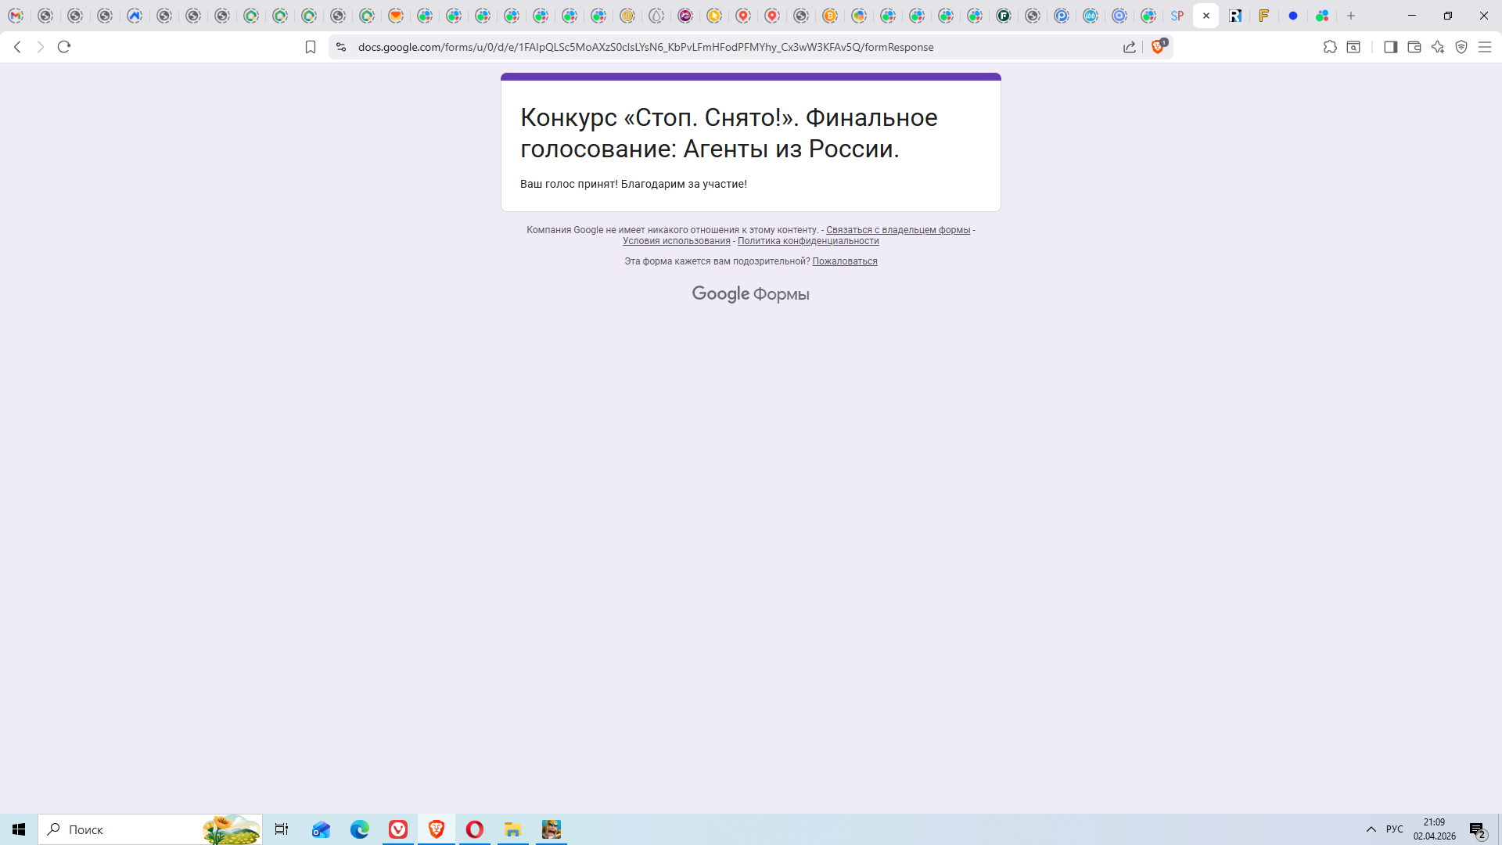This screenshot has width=1502, height=845.
Task: Switch to the yellow F tab
Action: tap(1263, 16)
